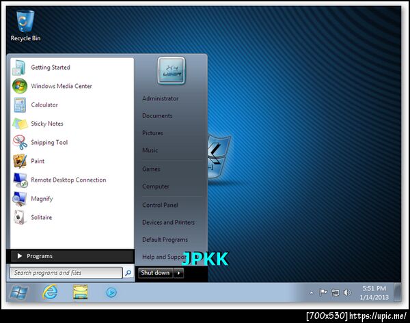Open Internet Explorer from taskbar
The width and height of the screenshot is (410, 323).
pos(50,292)
